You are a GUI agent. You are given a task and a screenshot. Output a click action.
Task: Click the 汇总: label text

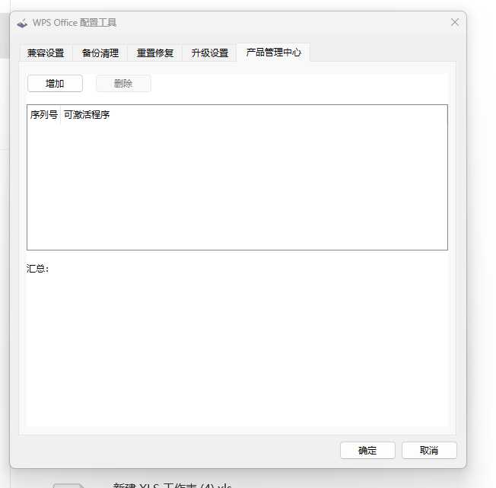click(37, 269)
